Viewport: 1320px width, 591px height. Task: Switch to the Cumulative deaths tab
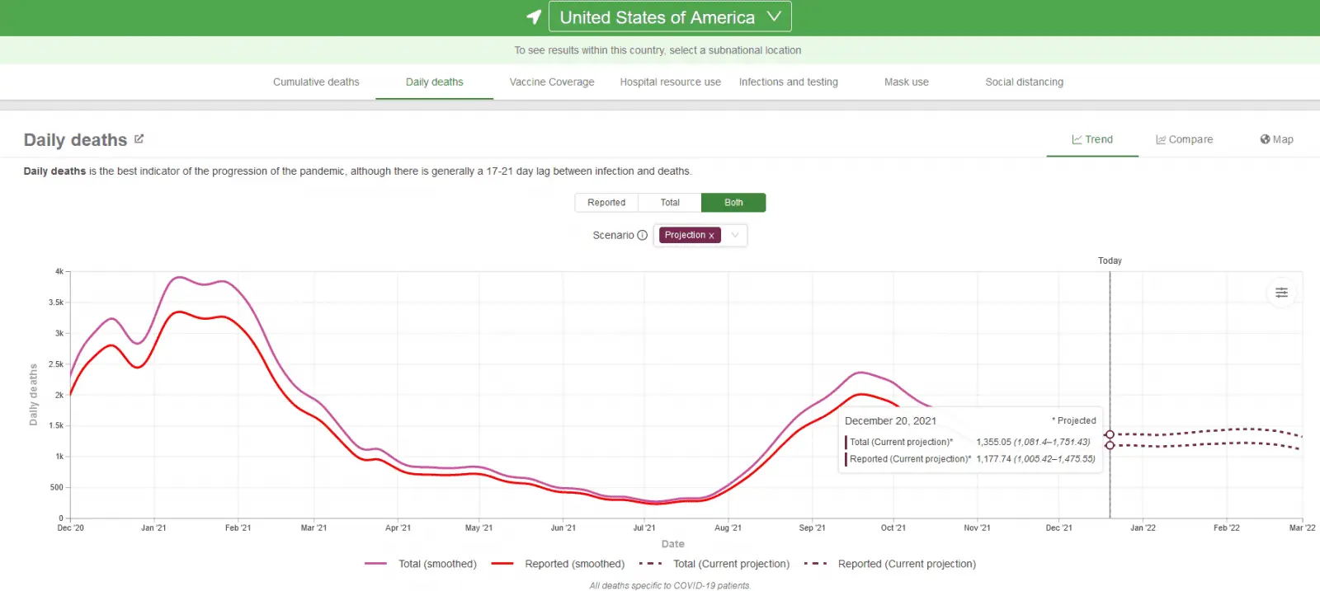point(316,82)
